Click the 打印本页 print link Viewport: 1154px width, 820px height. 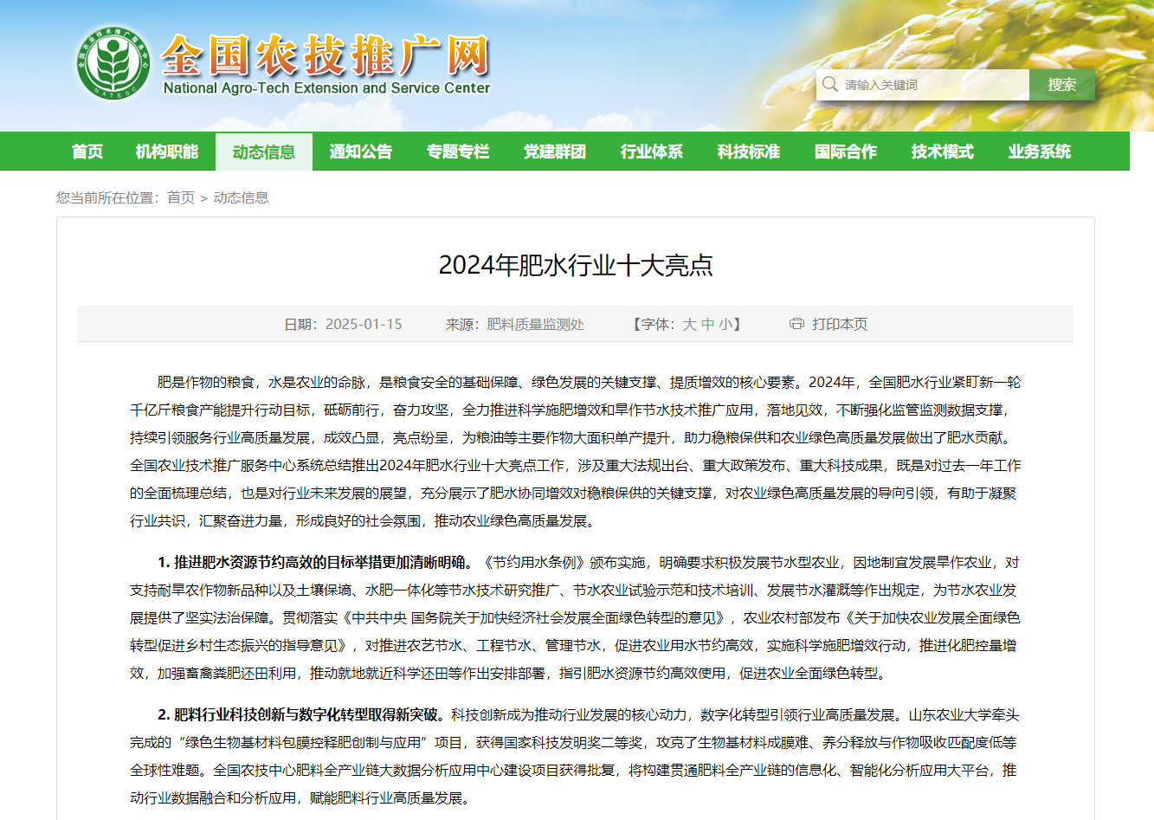pos(839,324)
